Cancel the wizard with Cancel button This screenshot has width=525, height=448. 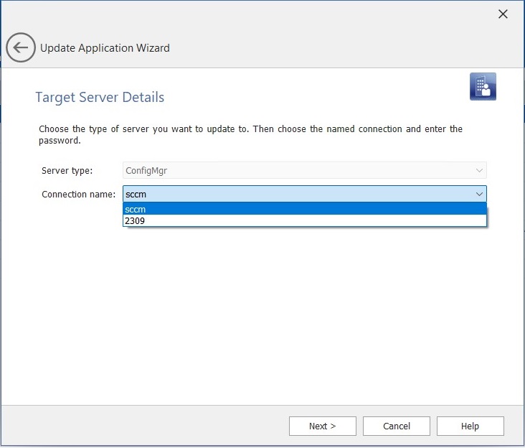click(x=396, y=426)
